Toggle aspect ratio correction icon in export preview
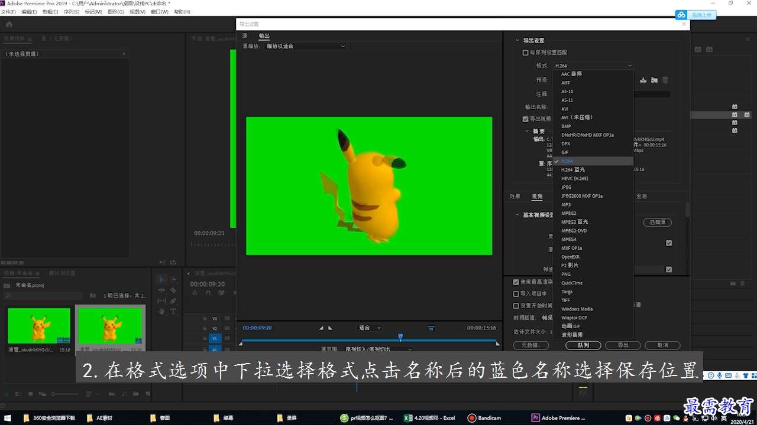This screenshot has height=425, width=757. pyautogui.click(x=431, y=328)
